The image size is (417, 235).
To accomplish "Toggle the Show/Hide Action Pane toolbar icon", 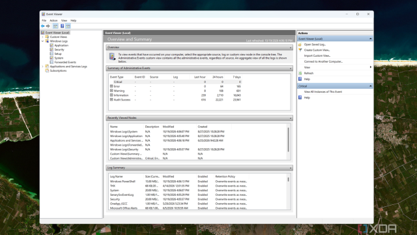I will tap(68, 26).
